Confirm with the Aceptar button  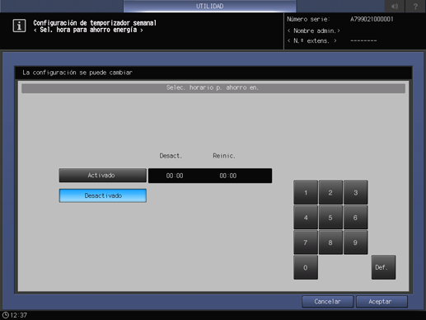point(382,302)
